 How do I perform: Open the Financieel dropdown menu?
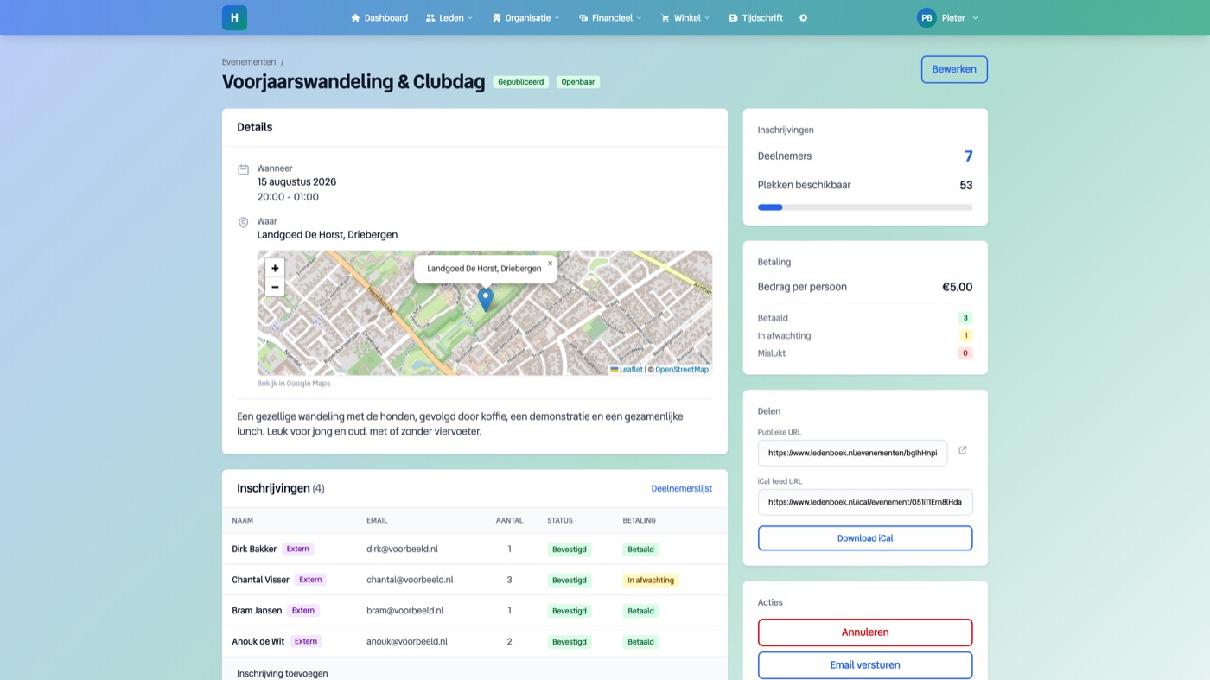610,17
